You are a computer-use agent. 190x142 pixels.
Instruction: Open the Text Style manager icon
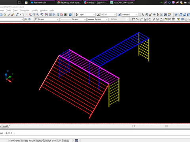[x=77, y=15]
